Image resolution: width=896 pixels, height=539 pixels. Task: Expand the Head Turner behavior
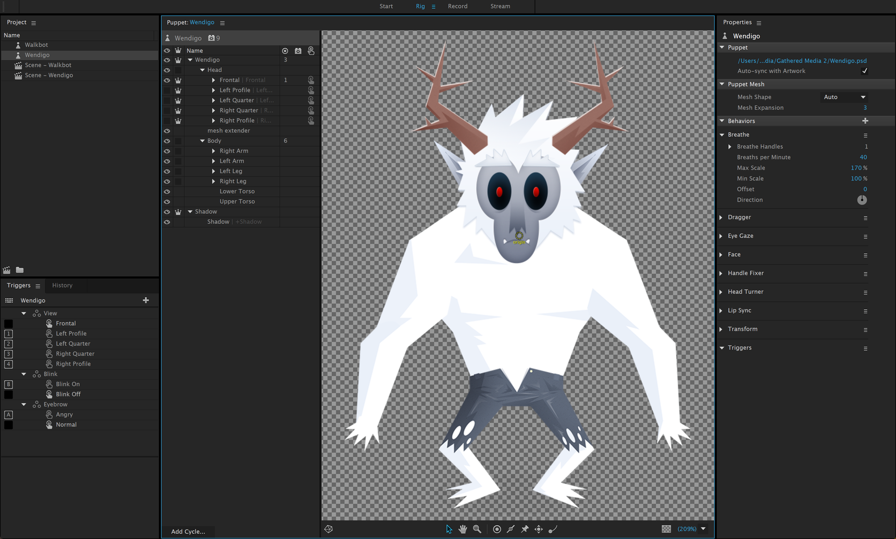click(x=721, y=292)
